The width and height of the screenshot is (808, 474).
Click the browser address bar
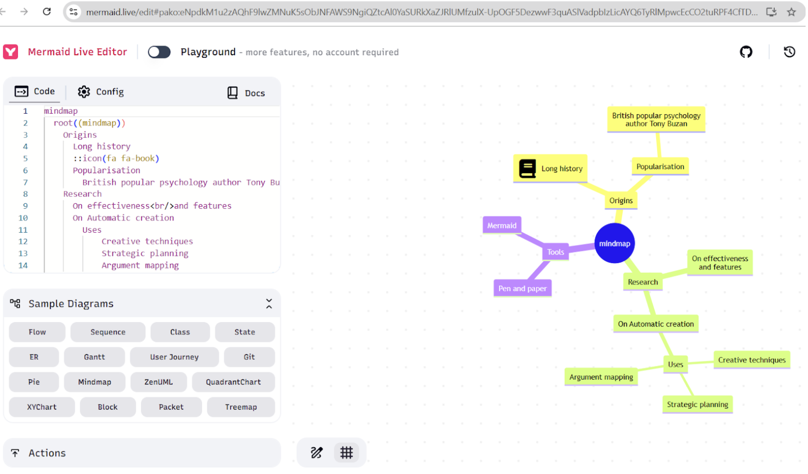(421, 12)
